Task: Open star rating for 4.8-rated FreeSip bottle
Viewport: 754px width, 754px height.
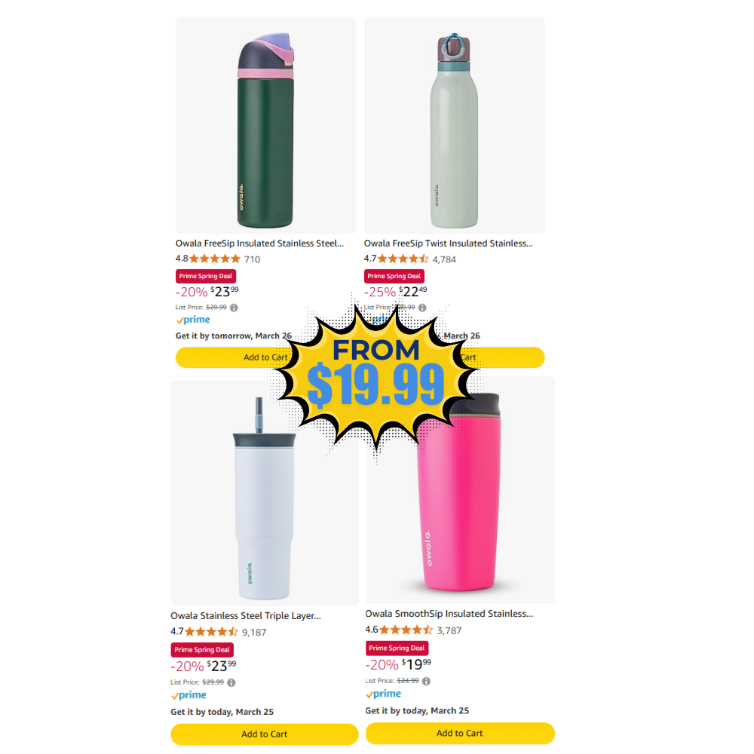Action: pos(214,259)
